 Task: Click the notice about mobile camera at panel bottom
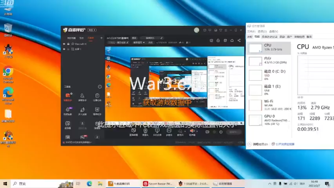tap(78, 142)
